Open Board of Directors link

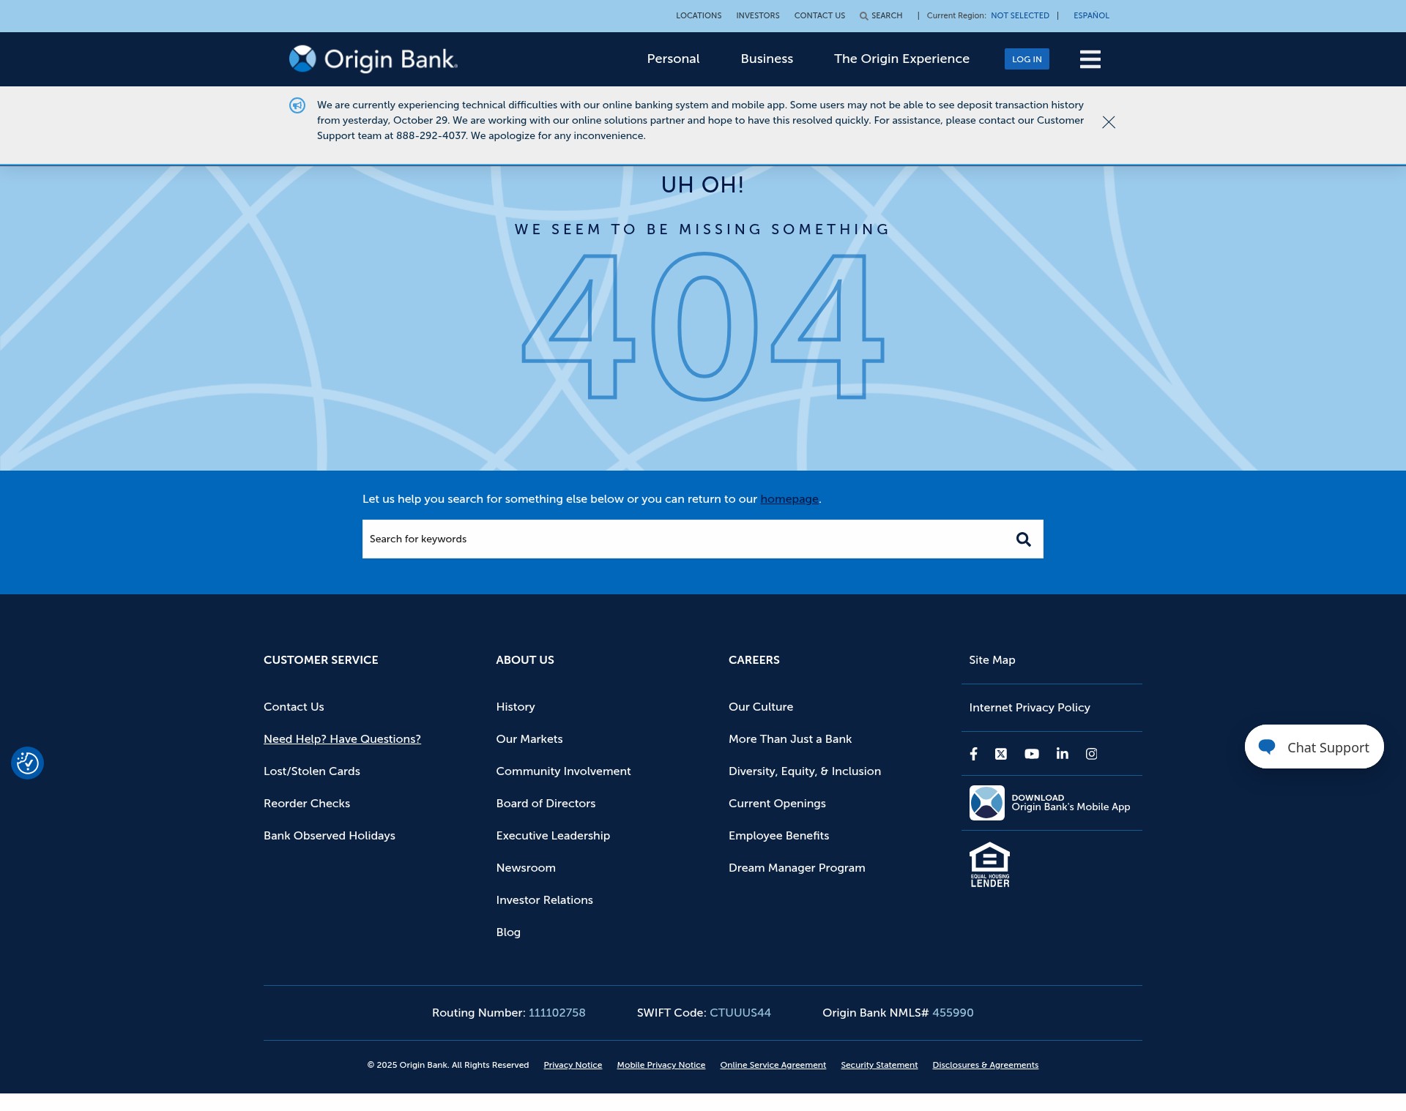tap(546, 804)
